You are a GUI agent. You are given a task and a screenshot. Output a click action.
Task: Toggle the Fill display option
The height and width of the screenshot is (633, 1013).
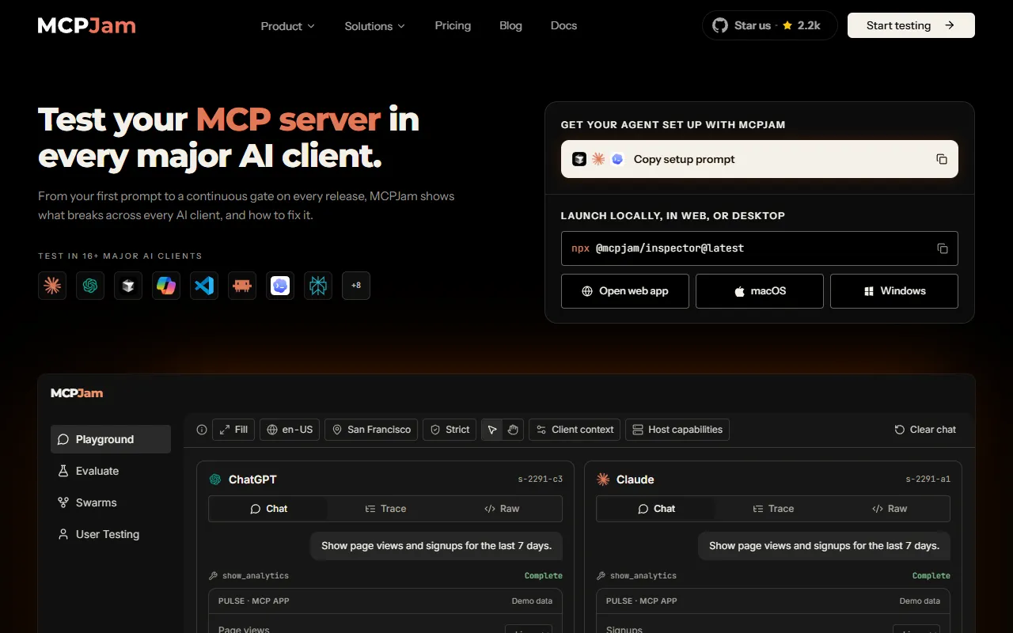(233, 430)
